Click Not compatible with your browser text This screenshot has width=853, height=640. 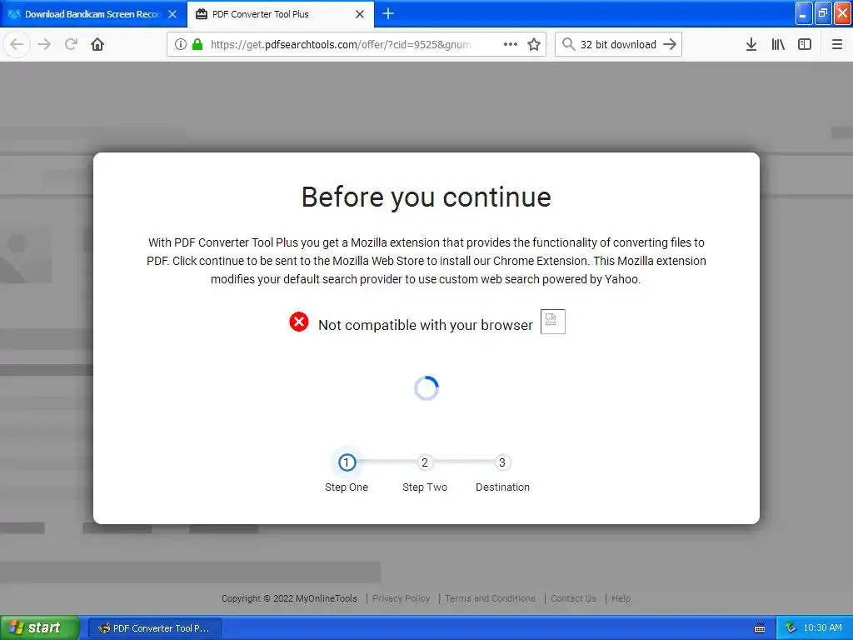pos(426,326)
